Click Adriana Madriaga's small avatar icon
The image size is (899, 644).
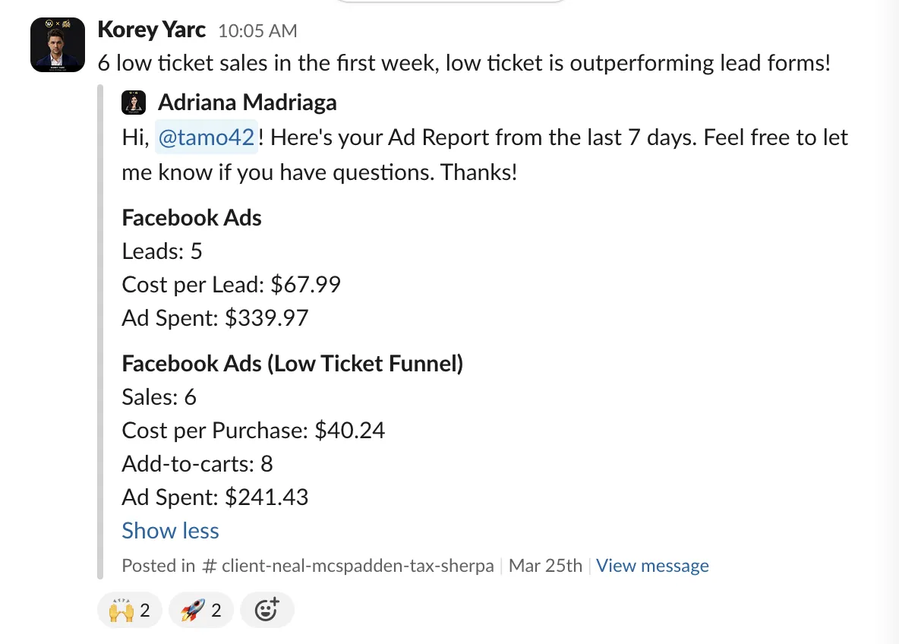[x=134, y=103]
